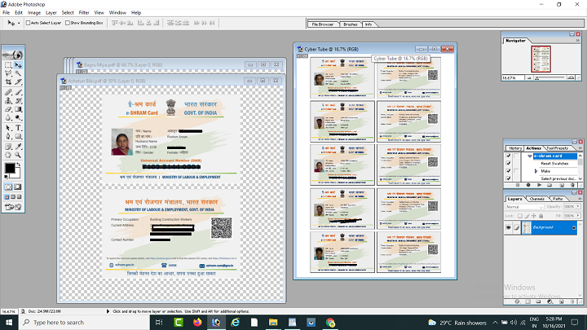Select the Background layer name
The image size is (587, 330).
543,227
